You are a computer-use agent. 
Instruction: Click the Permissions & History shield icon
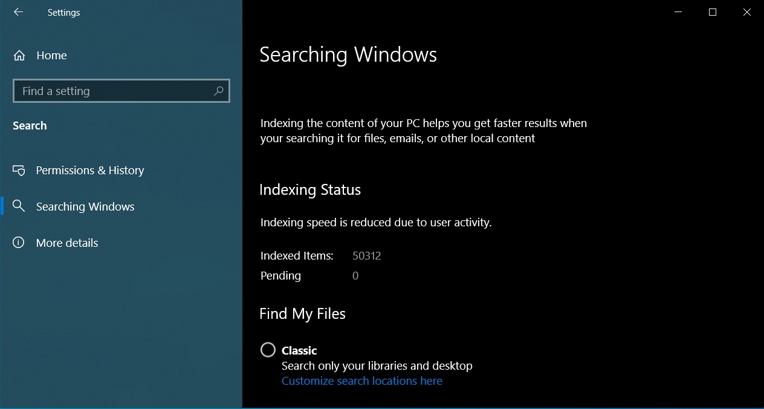[19, 171]
